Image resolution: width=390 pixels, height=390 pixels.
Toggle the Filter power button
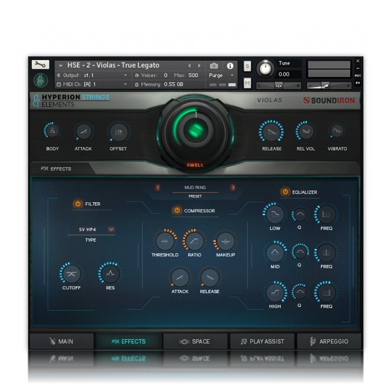tap(78, 204)
